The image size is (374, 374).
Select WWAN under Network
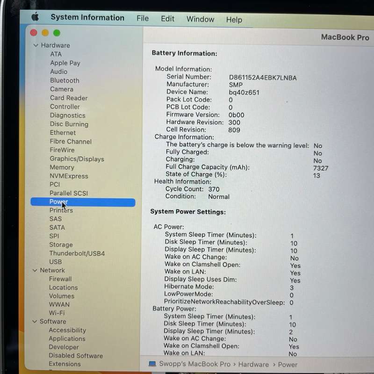pyautogui.click(x=59, y=305)
